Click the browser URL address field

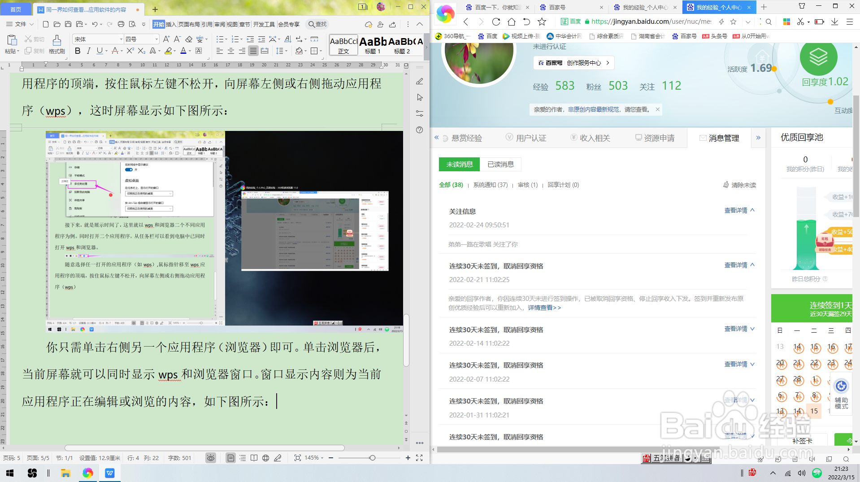click(x=652, y=22)
